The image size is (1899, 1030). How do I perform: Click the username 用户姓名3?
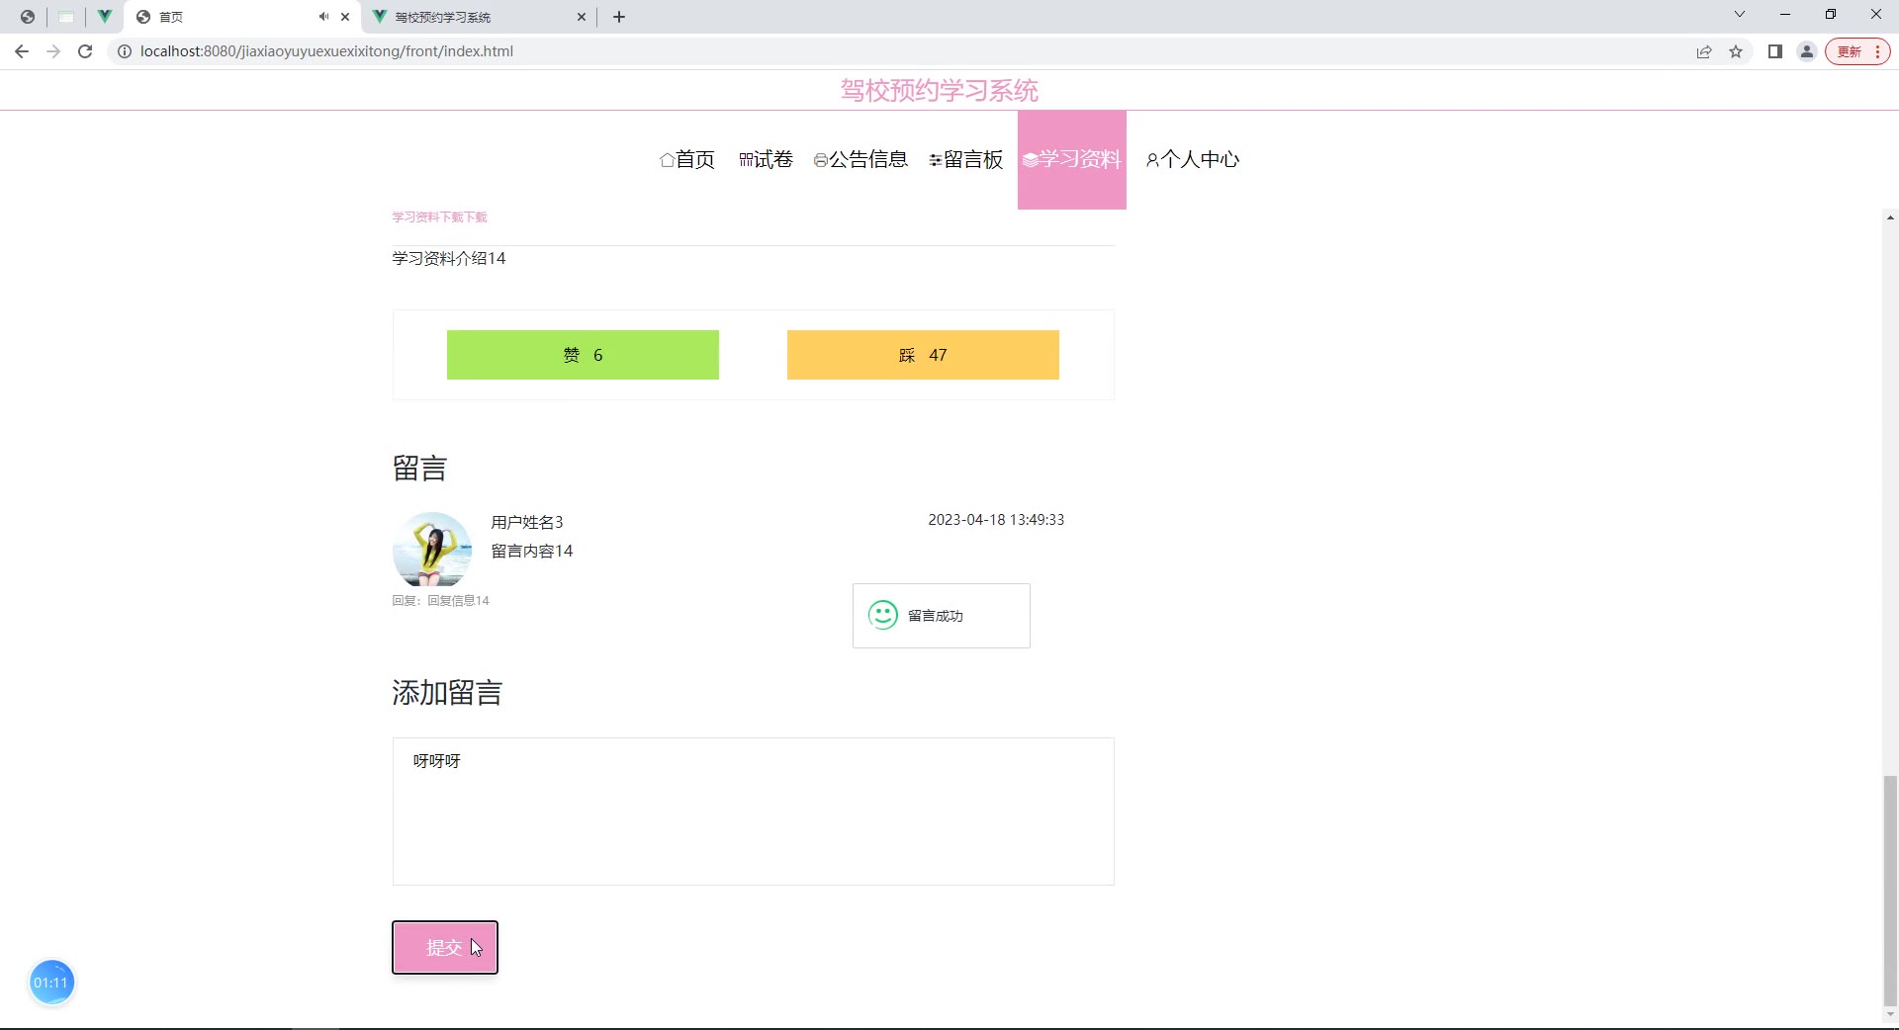point(527,522)
